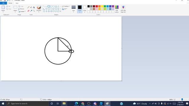Pick the purple color swatch
The height and width of the screenshot is (106, 189).
pyautogui.click(x=113, y=6)
